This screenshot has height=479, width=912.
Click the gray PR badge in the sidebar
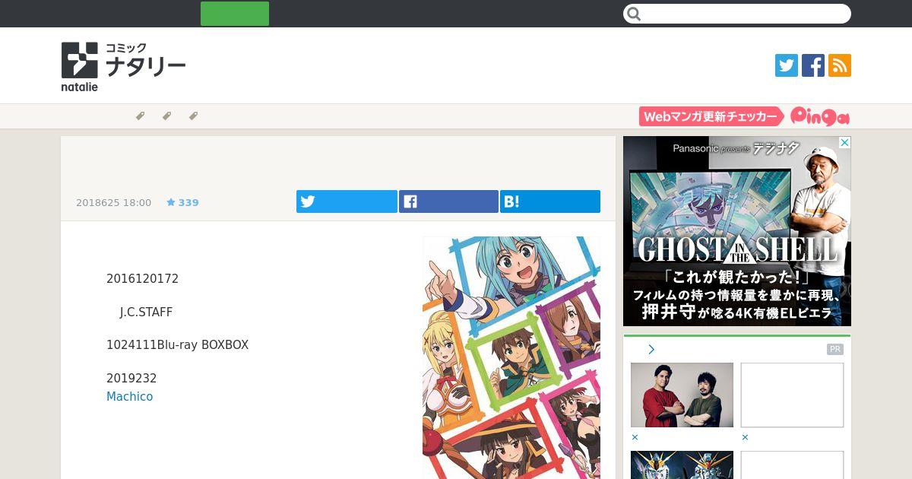[835, 349]
